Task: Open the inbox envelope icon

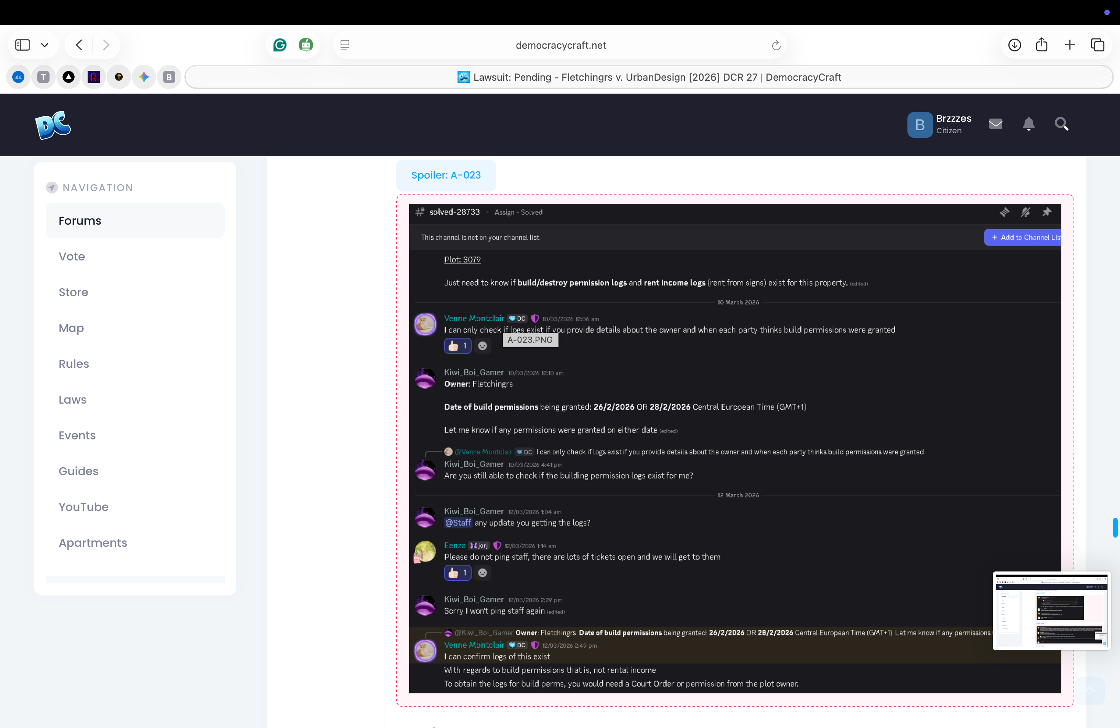Action: tap(996, 124)
